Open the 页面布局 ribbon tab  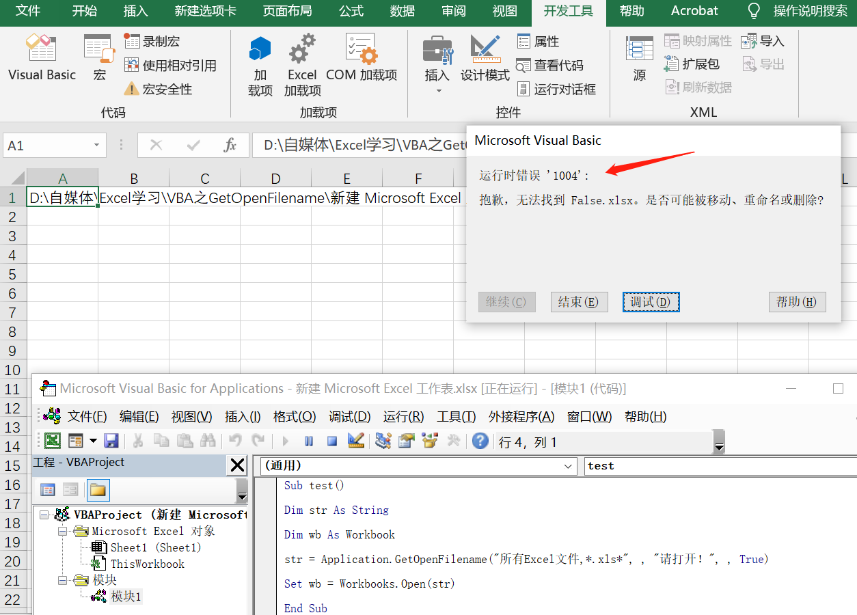(287, 11)
